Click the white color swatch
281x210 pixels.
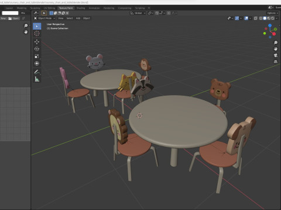[x=10, y=13]
